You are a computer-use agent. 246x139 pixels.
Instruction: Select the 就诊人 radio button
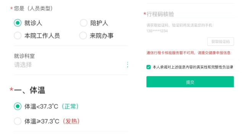(x=18, y=23)
